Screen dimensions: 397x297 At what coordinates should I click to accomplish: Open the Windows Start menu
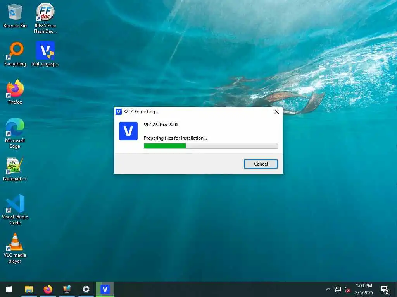coord(9,289)
